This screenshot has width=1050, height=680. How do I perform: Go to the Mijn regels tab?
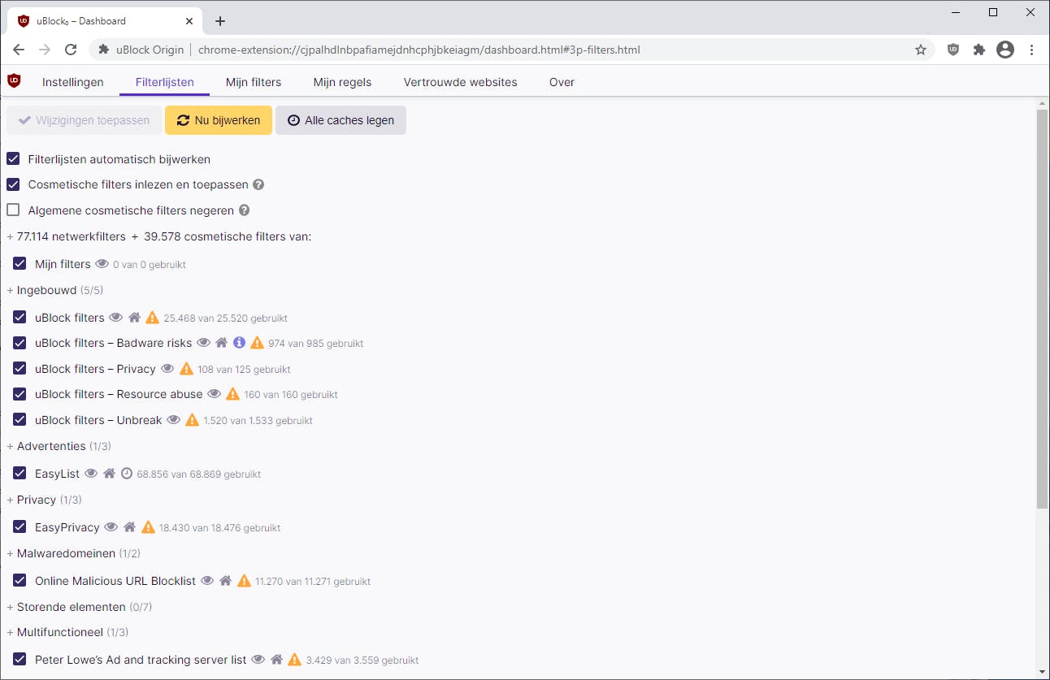(342, 82)
